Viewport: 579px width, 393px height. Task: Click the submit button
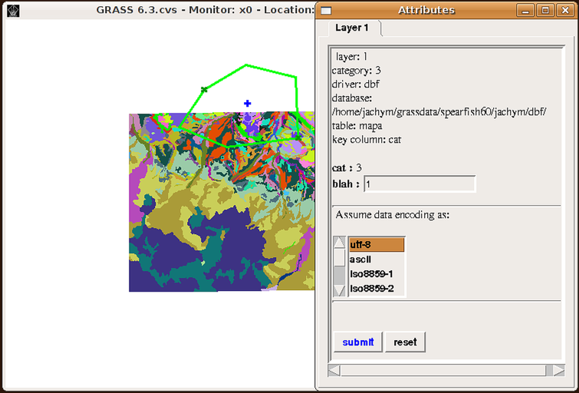coord(358,342)
